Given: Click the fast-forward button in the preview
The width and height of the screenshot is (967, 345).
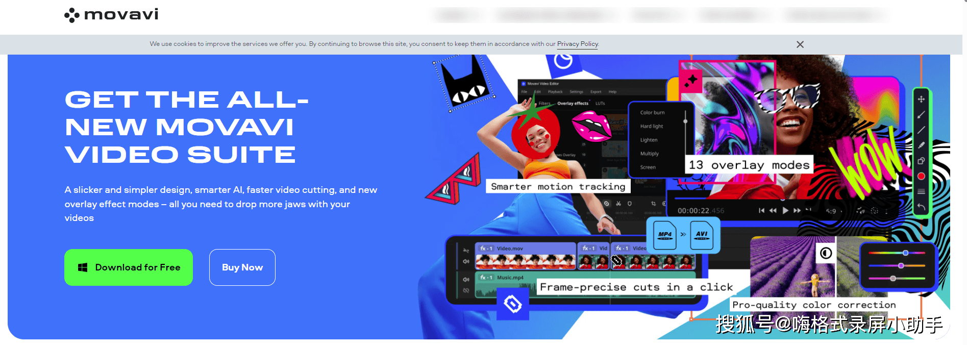Looking at the screenshot, I should tap(797, 210).
